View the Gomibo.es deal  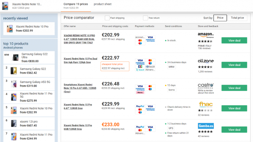click(x=234, y=130)
